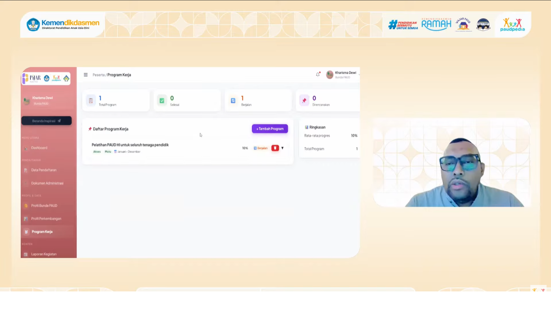Viewport: 551px width, 321px height.
Task: Click the Program Kerja sidebar icon
Action: [x=26, y=232]
